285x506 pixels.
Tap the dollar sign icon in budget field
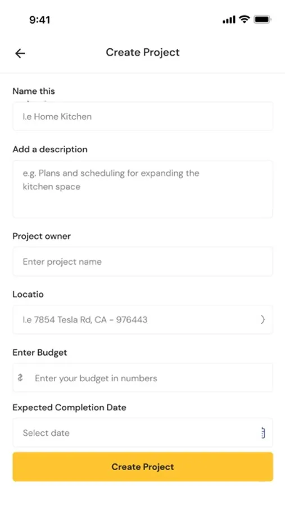coord(20,378)
